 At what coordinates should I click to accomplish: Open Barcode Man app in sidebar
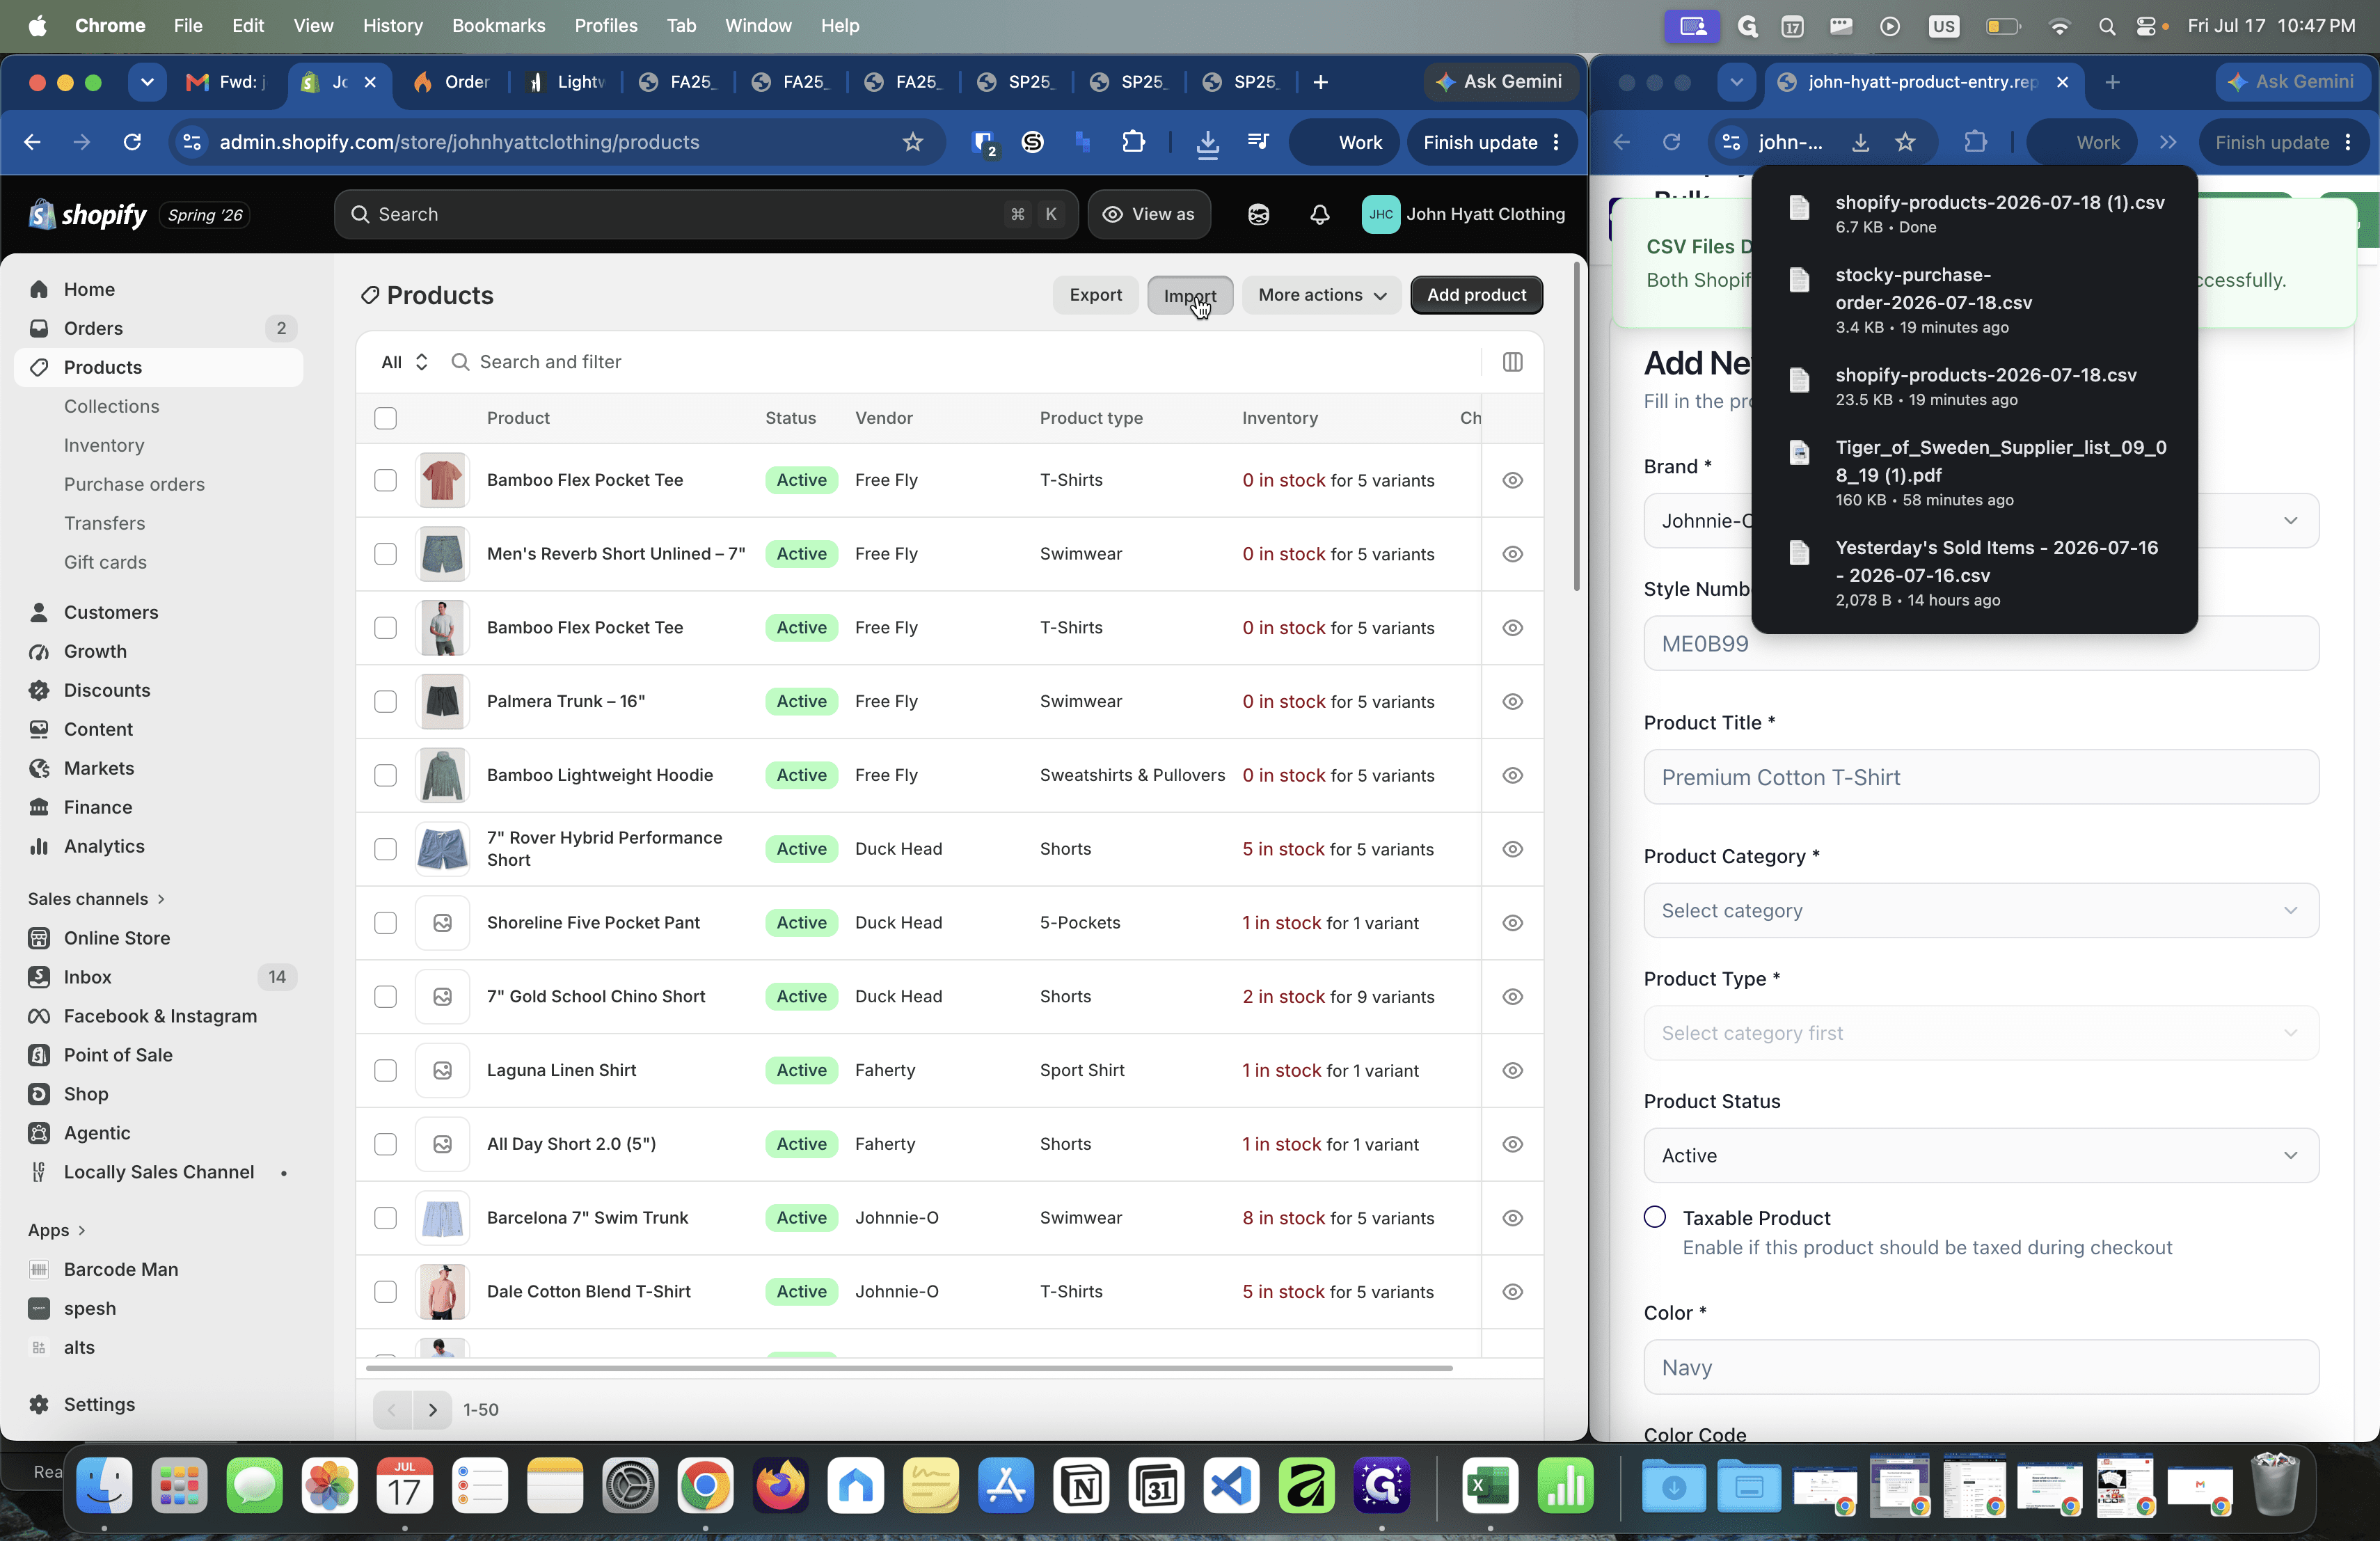pyautogui.click(x=121, y=1269)
